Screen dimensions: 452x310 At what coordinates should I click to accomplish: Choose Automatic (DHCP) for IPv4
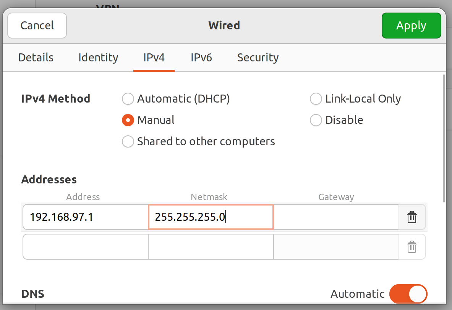pyautogui.click(x=128, y=98)
